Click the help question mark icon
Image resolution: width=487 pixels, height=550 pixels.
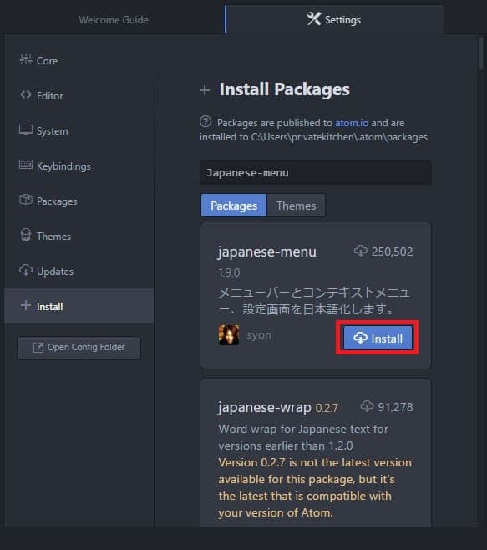(205, 122)
